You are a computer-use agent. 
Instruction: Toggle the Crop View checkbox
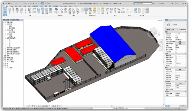[176, 56]
